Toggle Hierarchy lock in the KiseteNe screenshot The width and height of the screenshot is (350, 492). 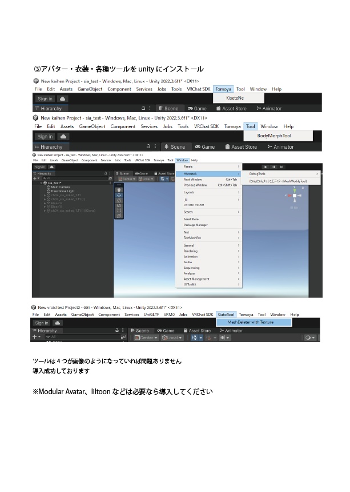click(x=143, y=108)
